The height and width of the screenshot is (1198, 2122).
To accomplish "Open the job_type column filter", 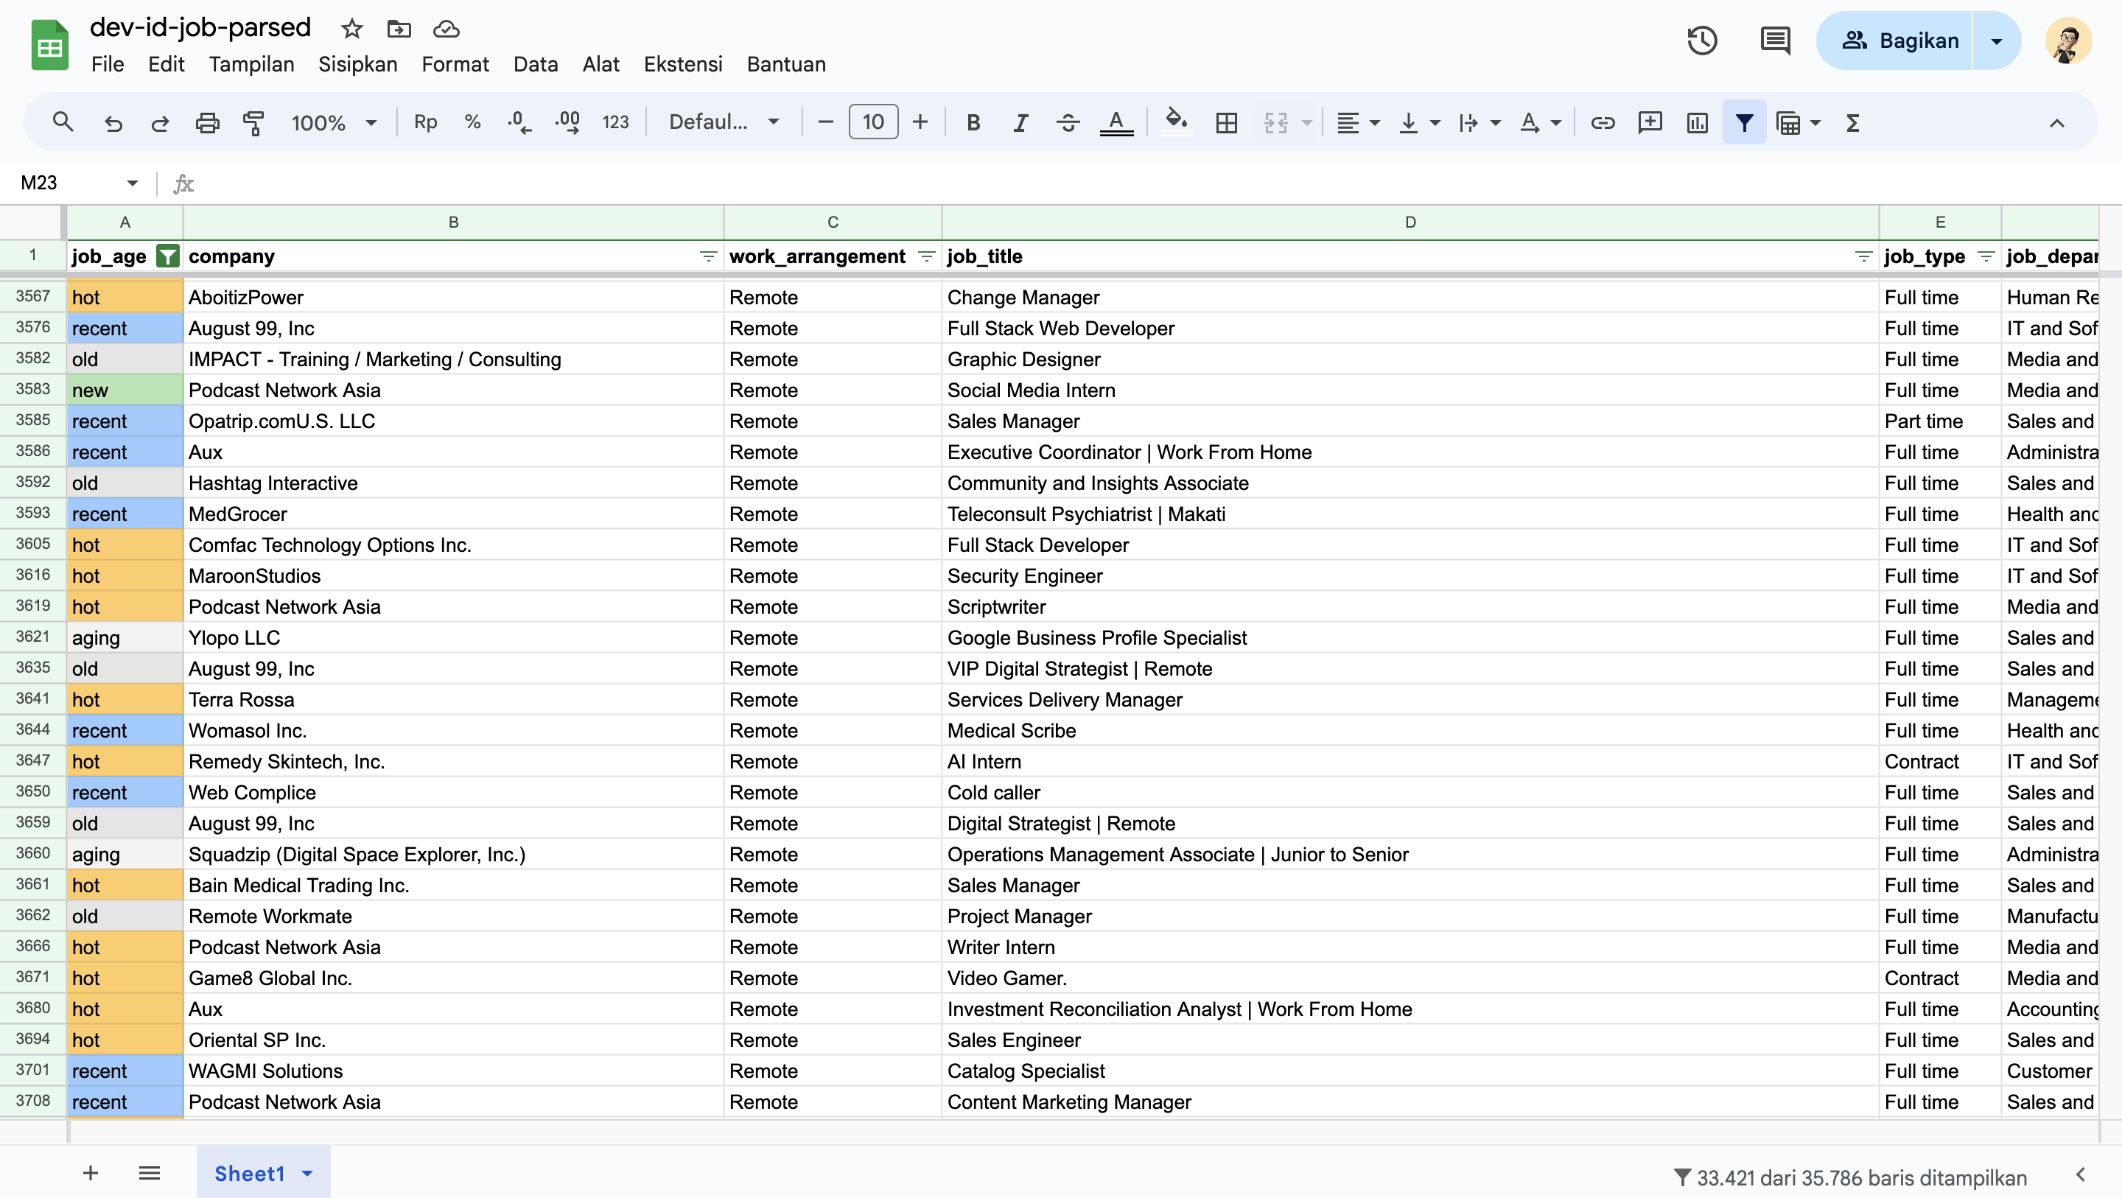I will pyautogui.click(x=1986, y=256).
